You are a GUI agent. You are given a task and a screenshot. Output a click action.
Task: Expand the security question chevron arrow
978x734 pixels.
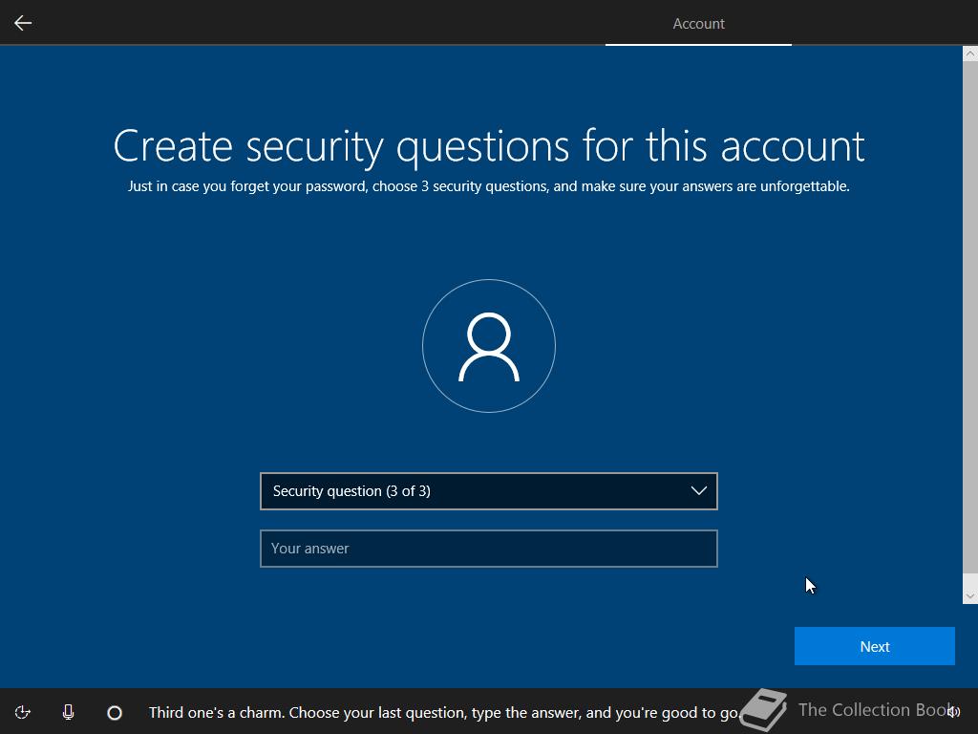698,491
